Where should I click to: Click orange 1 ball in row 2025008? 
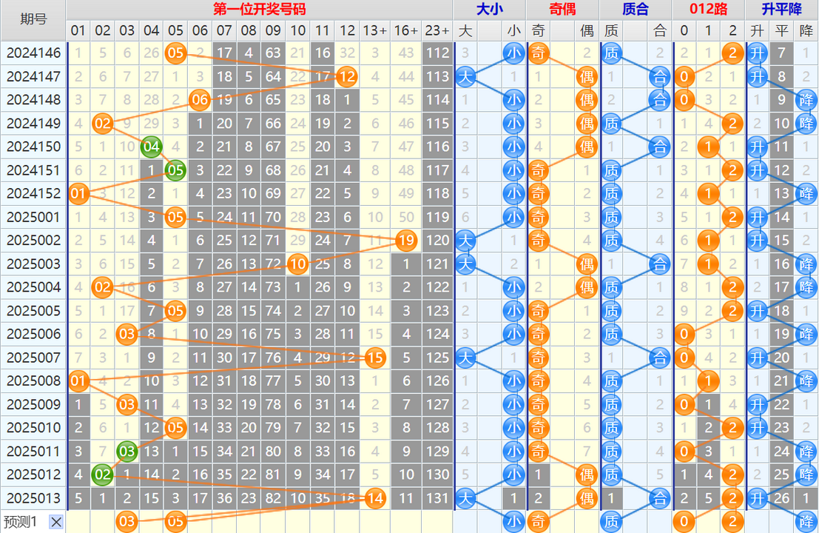(708, 381)
